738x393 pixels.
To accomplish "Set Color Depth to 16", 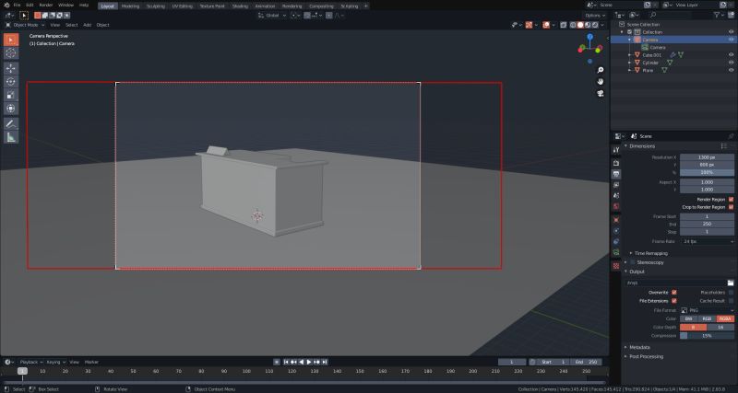I will click(720, 328).
